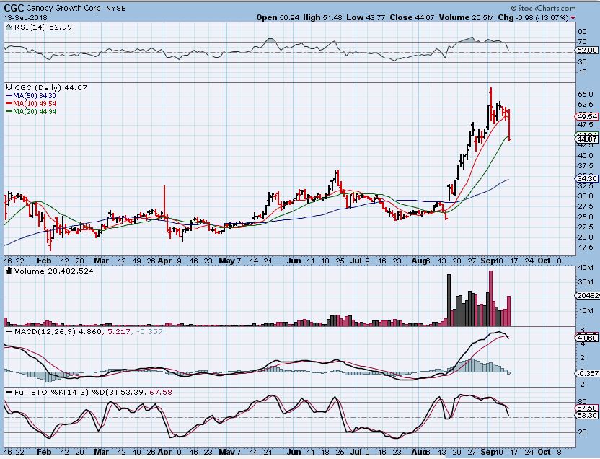Click the CGC ticker symbol in header
600x459 pixels.
point(14,8)
